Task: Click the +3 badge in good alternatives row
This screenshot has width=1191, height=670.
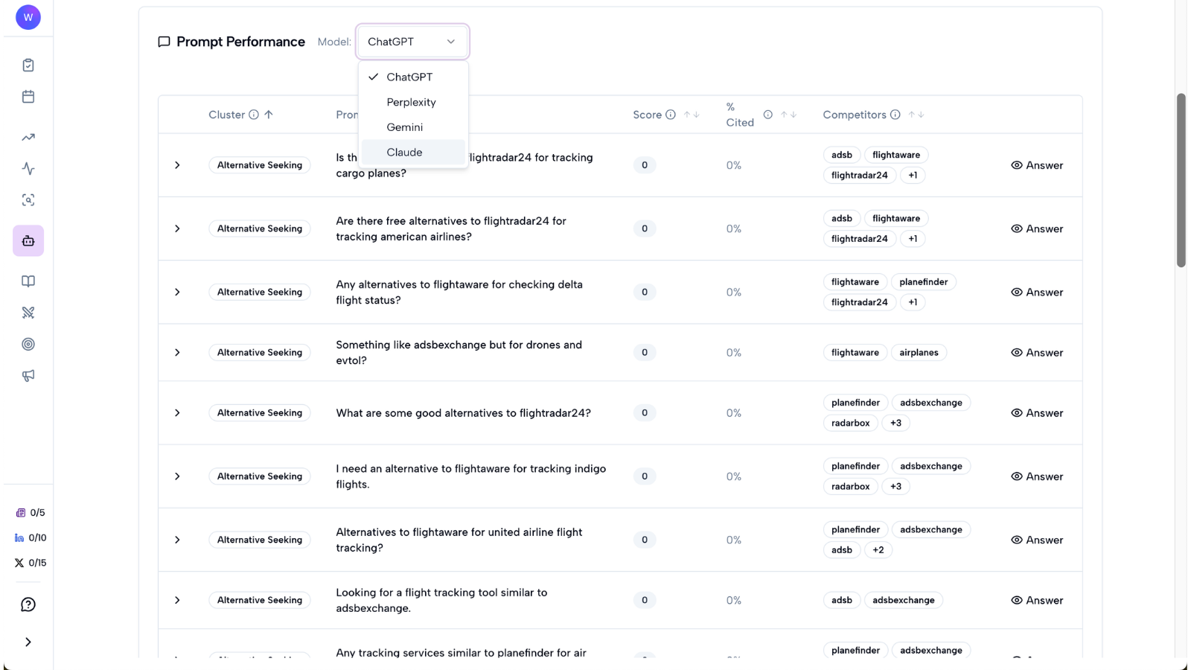Action: (895, 423)
